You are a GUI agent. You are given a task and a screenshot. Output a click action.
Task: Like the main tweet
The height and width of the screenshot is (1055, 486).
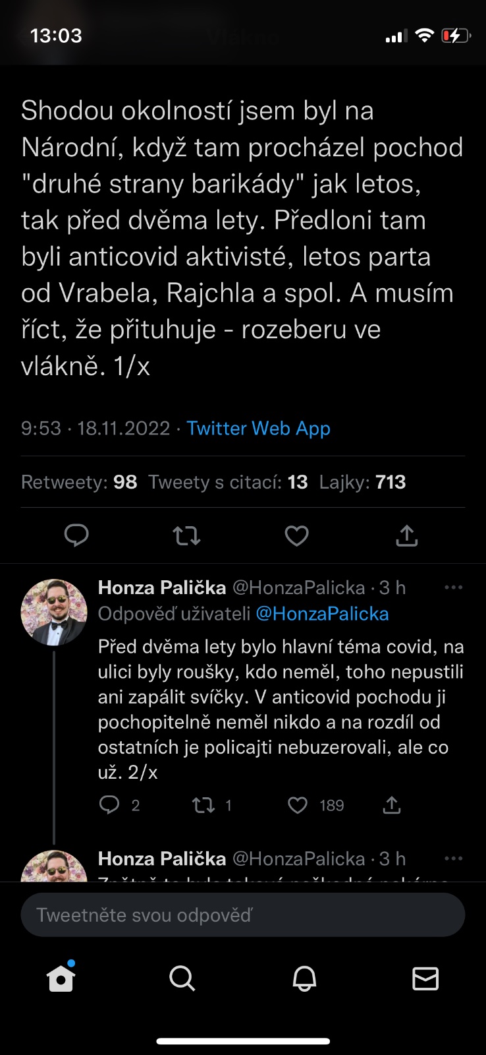click(x=296, y=535)
